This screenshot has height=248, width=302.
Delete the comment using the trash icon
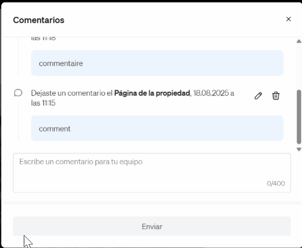pyautogui.click(x=276, y=96)
